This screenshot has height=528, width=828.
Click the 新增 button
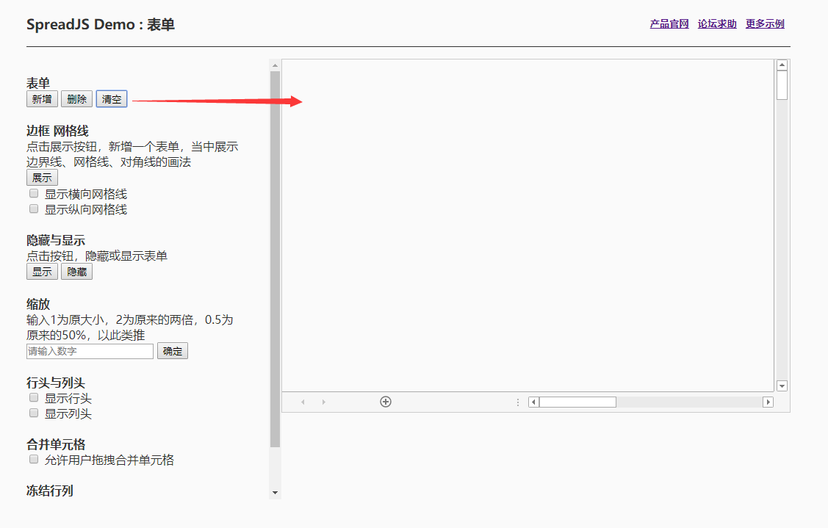[x=43, y=99]
